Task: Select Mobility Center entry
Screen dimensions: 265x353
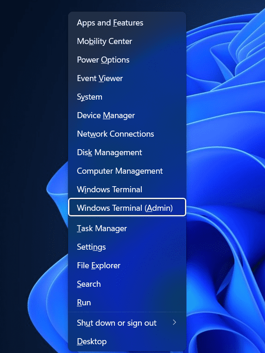Action: click(x=127, y=41)
